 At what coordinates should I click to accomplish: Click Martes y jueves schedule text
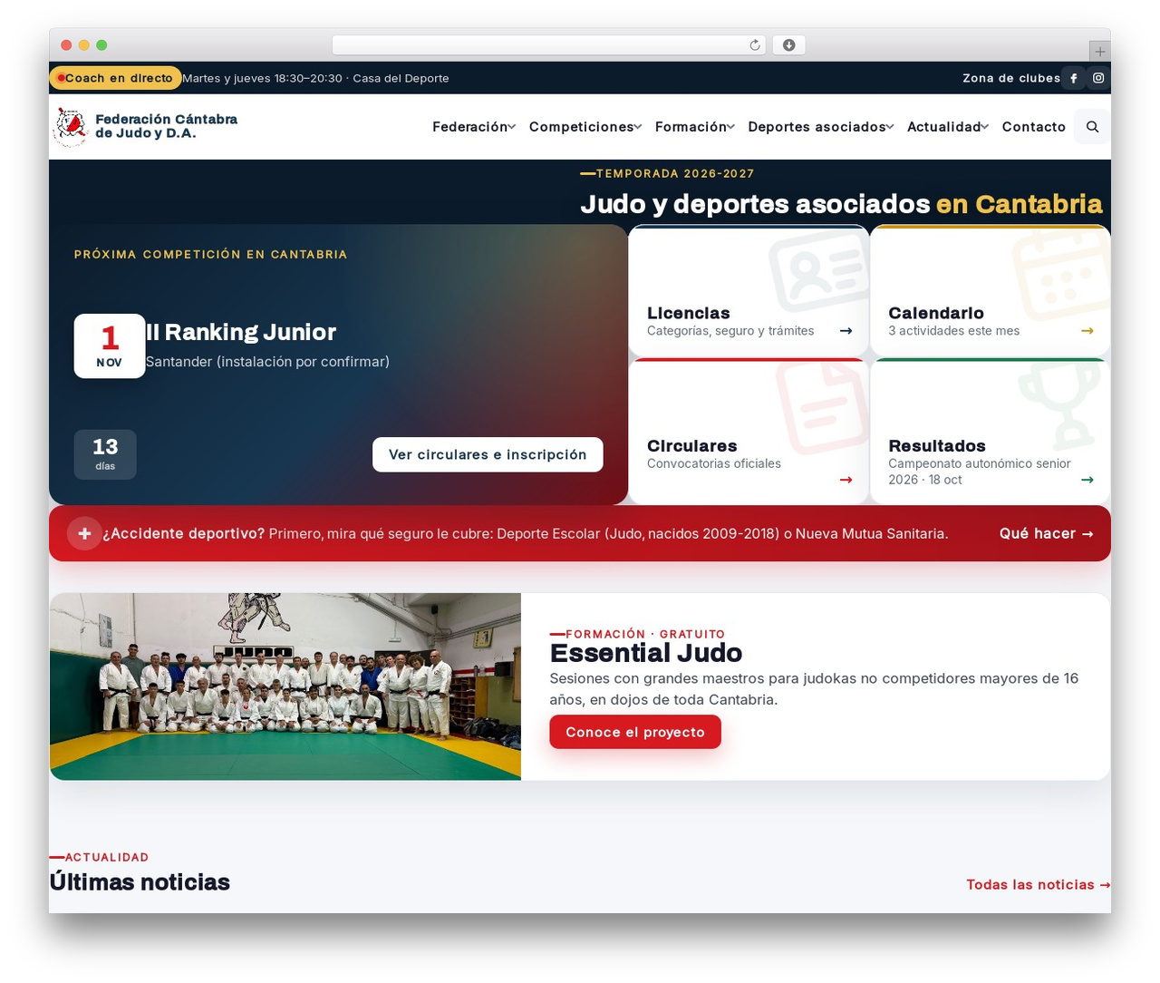point(315,78)
